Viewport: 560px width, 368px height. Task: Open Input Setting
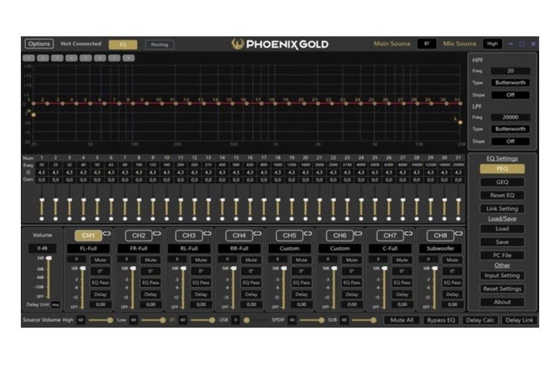pos(502,275)
